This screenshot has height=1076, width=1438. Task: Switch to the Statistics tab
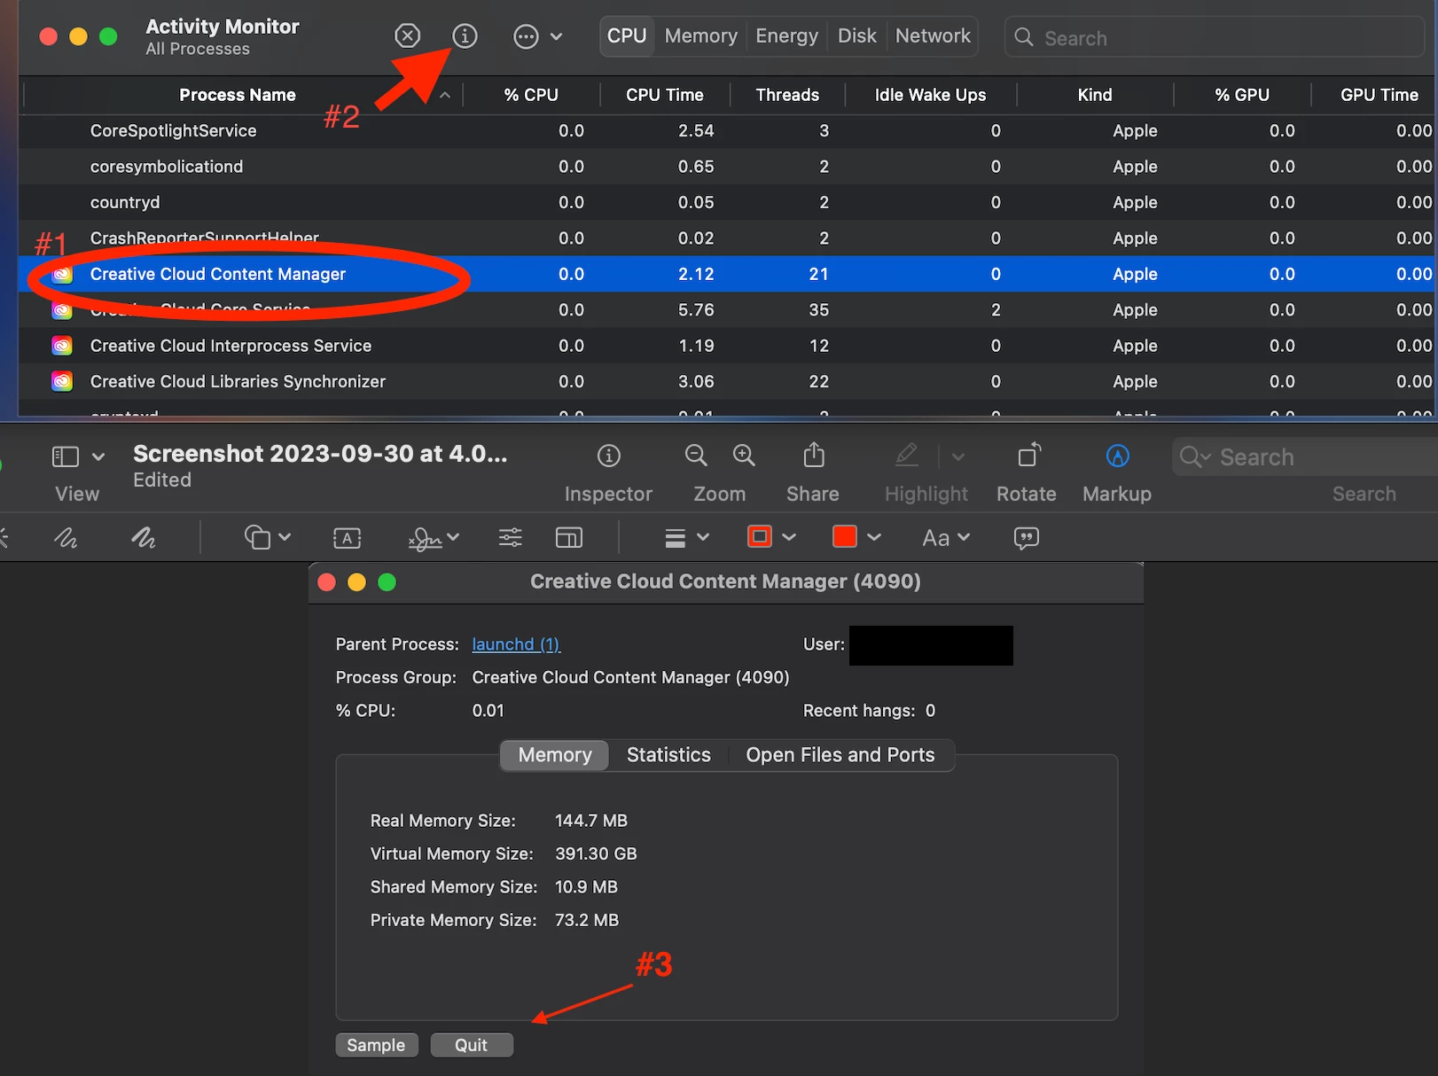[668, 755]
